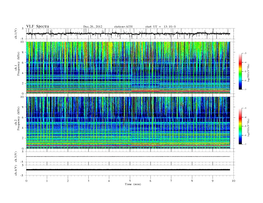Click the ch.1 "Frequency (kHz)" axis label
Viewport: 263px width, 203px height.
tap(19, 64)
